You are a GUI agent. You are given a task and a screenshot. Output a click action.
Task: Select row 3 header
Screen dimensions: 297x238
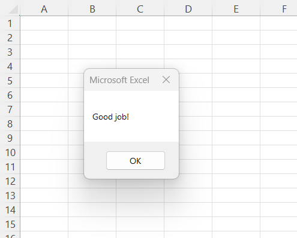click(10, 52)
